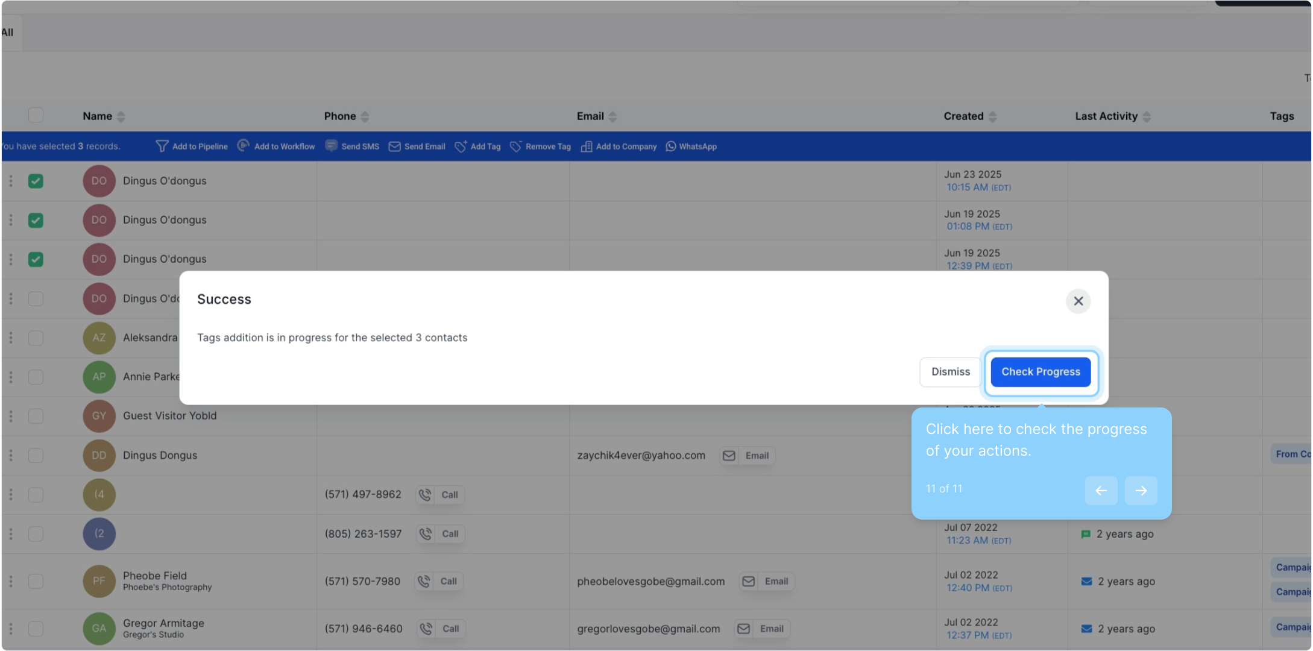This screenshot has height=651, width=1313.
Task: Uncheck the first Dingus O'dongus row checkbox
Action: [x=36, y=181]
